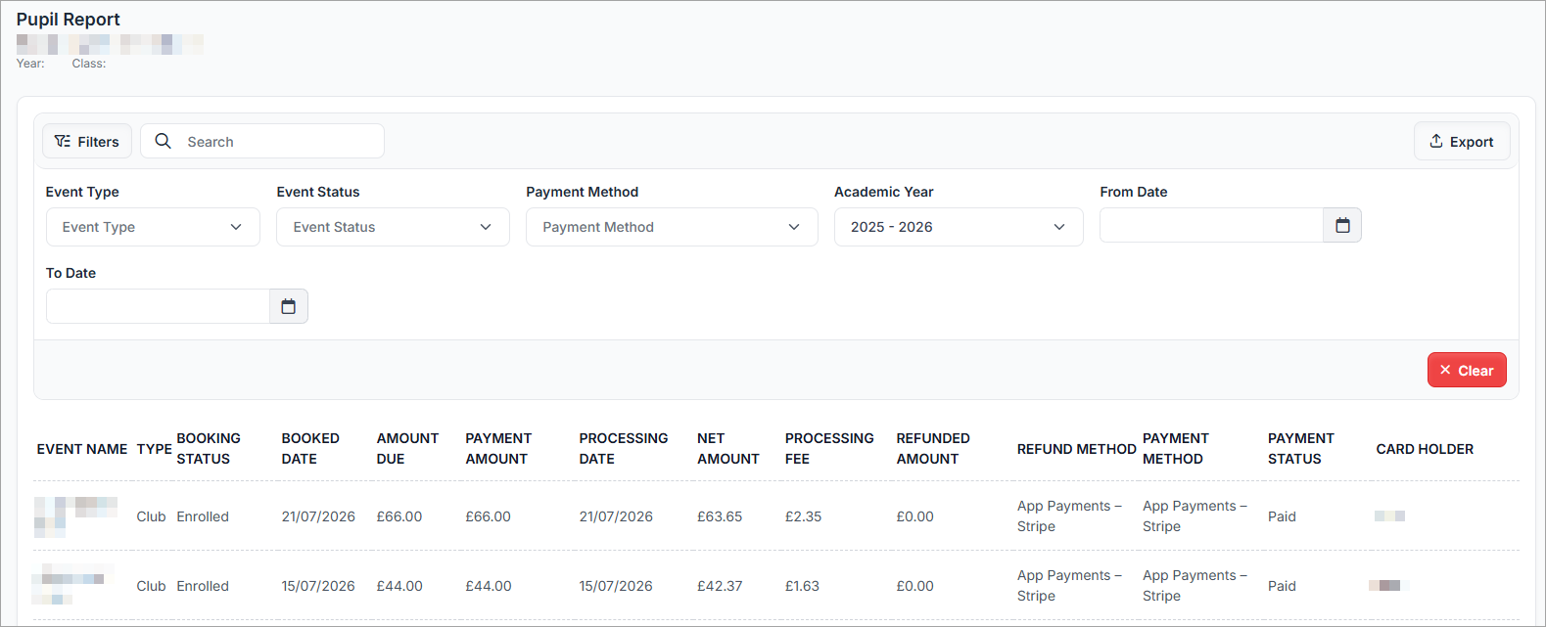Open the To Date calendar picker icon
Image resolution: width=1546 pixels, height=627 pixels.
289,306
